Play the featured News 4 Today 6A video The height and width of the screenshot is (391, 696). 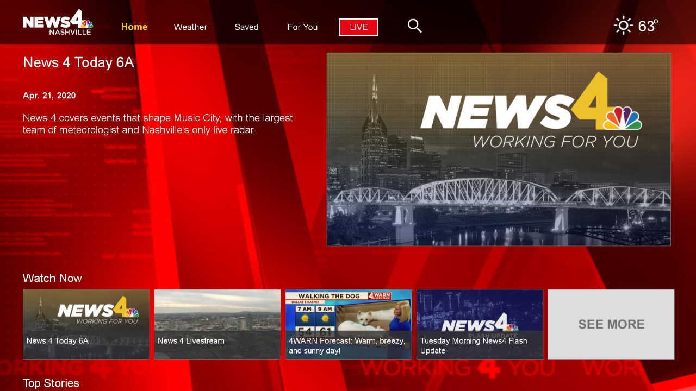pyautogui.click(x=499, y=149)
